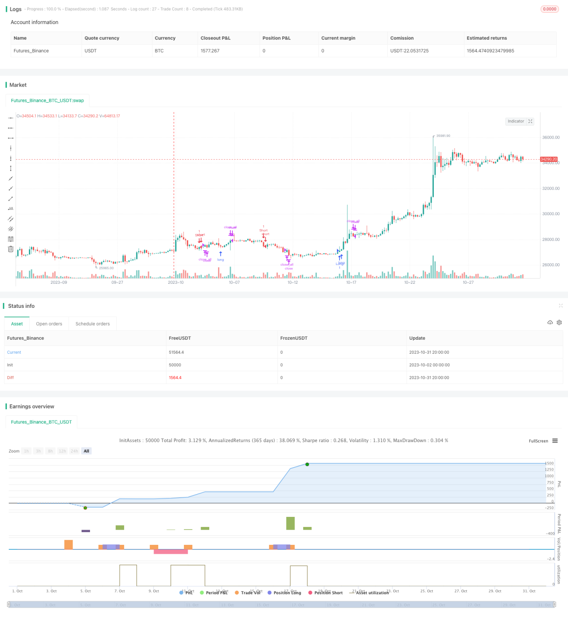This screenshot has height=617, width=568.
Task: Select the price line tool with numbers
Action: pos(10,209)
